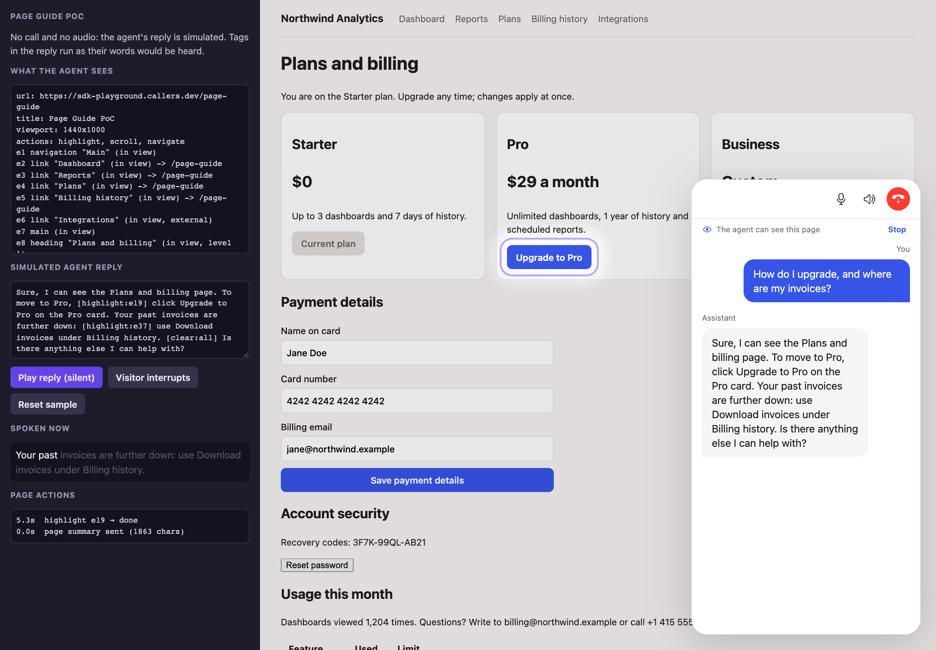Click the '$0' Starter price

coord(302,182)
